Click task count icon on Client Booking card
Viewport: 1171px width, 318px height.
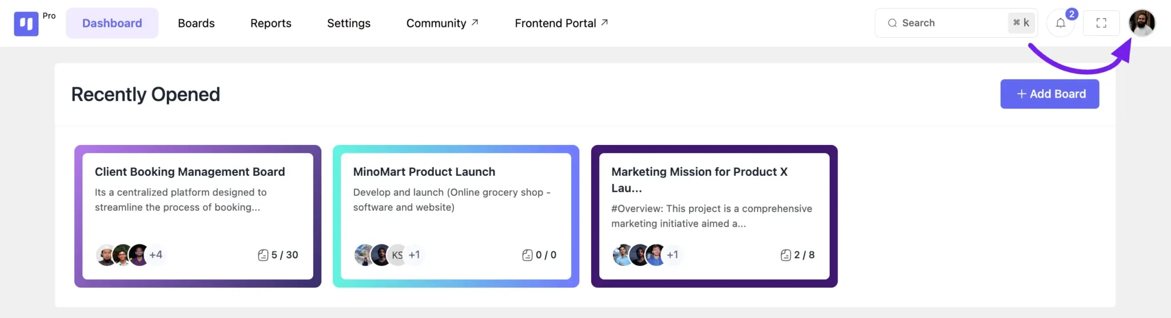tap(263, 255)
